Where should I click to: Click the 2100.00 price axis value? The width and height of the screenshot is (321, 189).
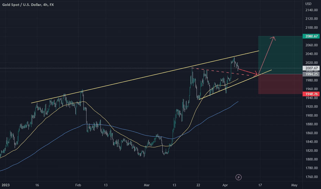(311, 27)
